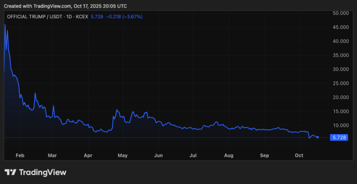Click the OFFICIAL TRUMP / USDT symbol title
357x184 pixels.
tap(34, 16)
